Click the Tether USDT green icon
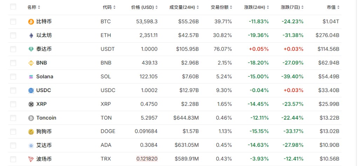 (31, 49)
